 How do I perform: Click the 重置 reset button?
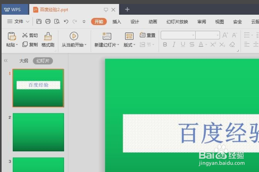147,35
